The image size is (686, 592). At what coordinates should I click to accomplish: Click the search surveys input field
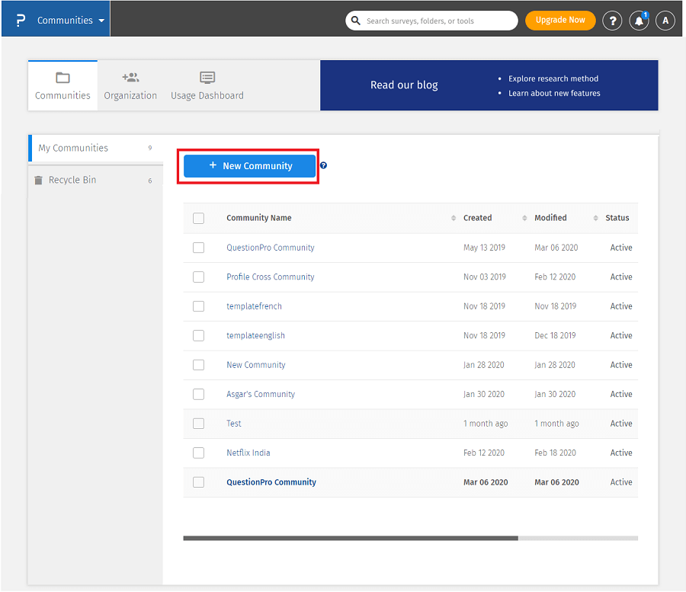click(x=438, y=21)
